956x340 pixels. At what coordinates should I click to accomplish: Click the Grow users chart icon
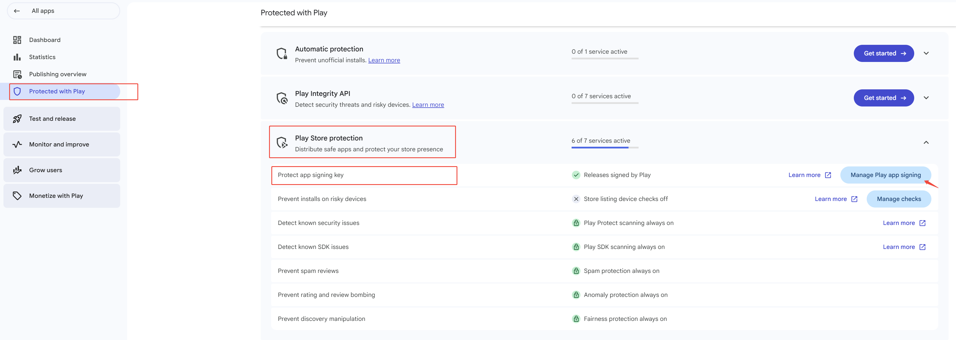[17, 170]
